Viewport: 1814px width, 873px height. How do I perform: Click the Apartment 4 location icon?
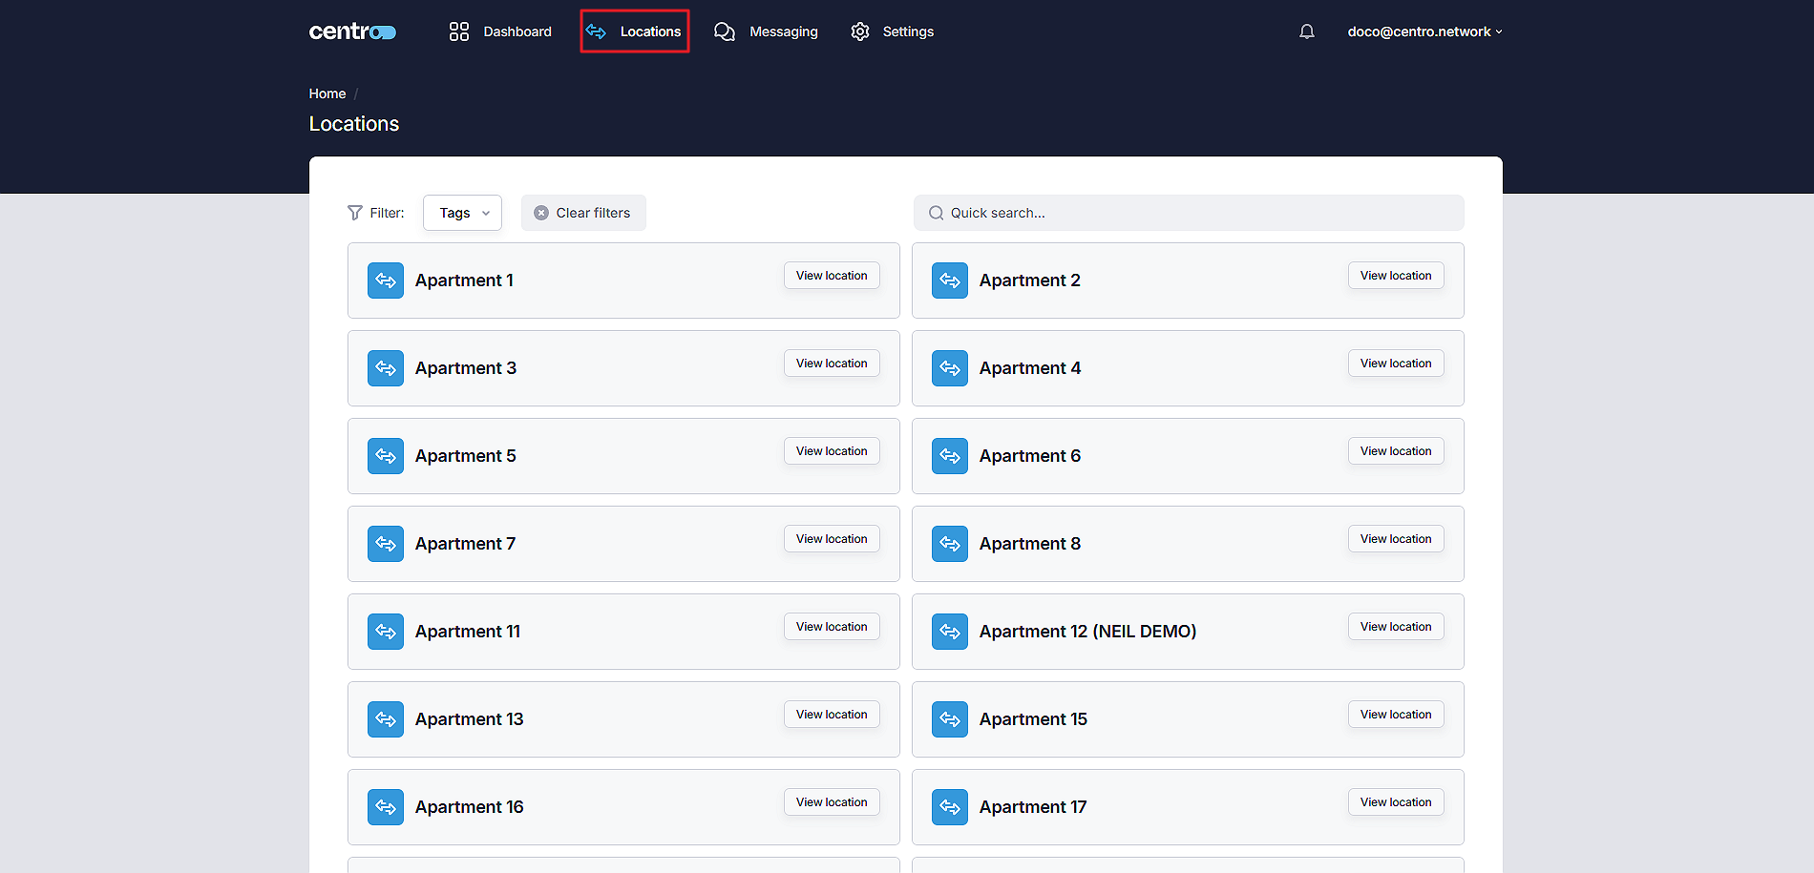pos(950,368)
